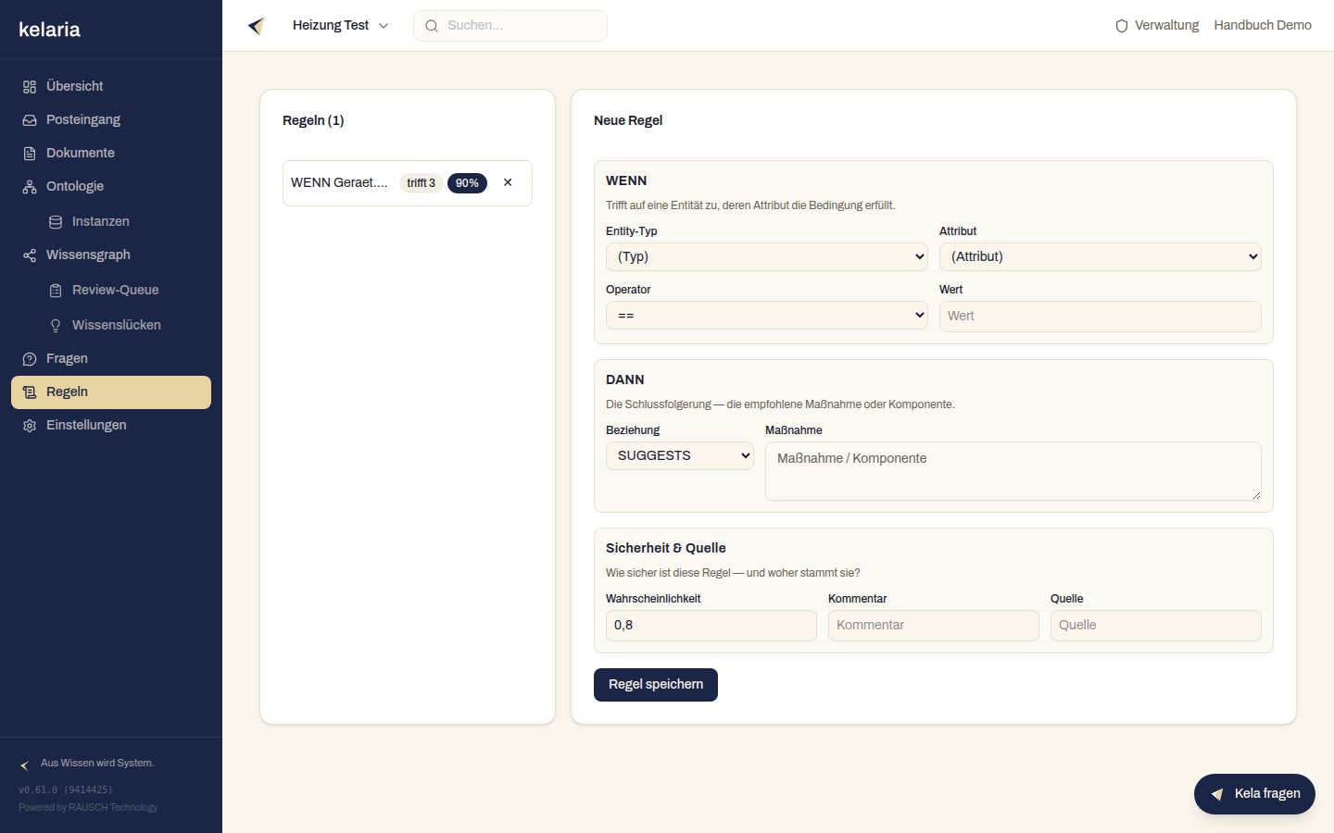Image resolution: width=1334 pixels, height=833 pixels.
Task: Click the 90% confidence badge
Action: [x=467, y=183]
